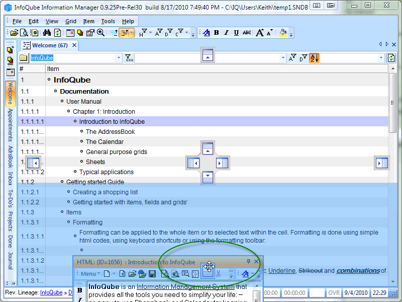The height and width of the screenshot is (302, 402).
Task: Open the sort field dropdown arrow
Action: tap(381, 58)
